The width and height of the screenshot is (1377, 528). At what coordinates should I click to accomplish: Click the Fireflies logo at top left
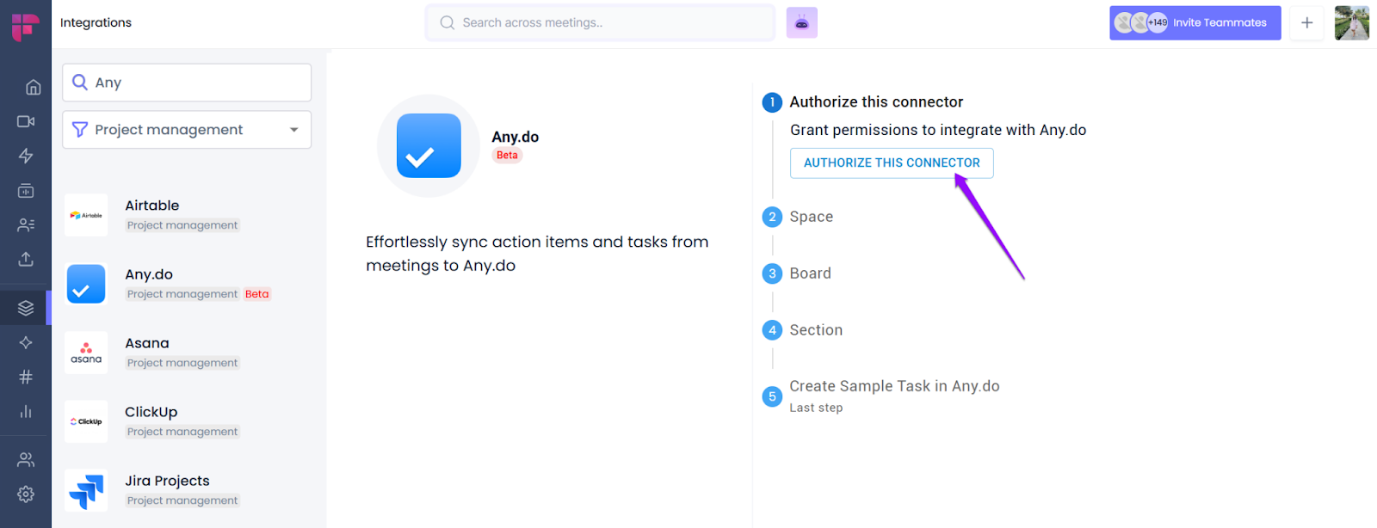(25, 27)
